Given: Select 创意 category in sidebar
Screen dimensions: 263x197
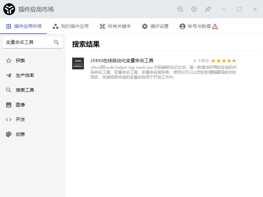Looking at the screenshot, I should [x=33, y=134].
